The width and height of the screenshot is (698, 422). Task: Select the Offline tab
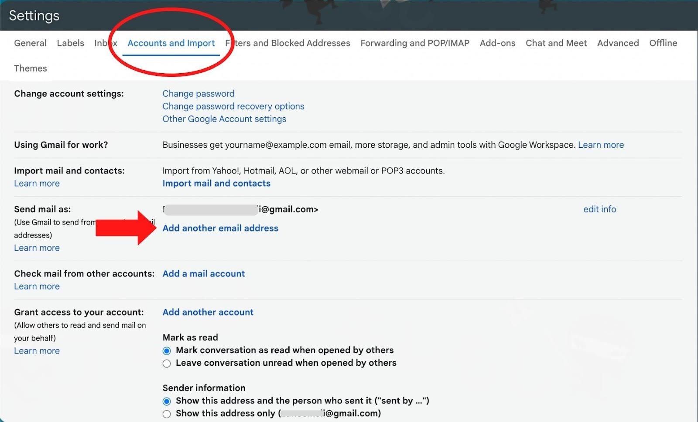[663, 43]
